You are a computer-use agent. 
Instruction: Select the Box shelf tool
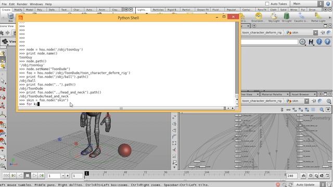10,17
